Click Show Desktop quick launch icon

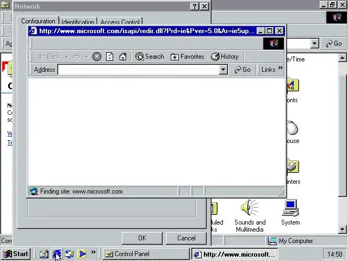(43, 254)
